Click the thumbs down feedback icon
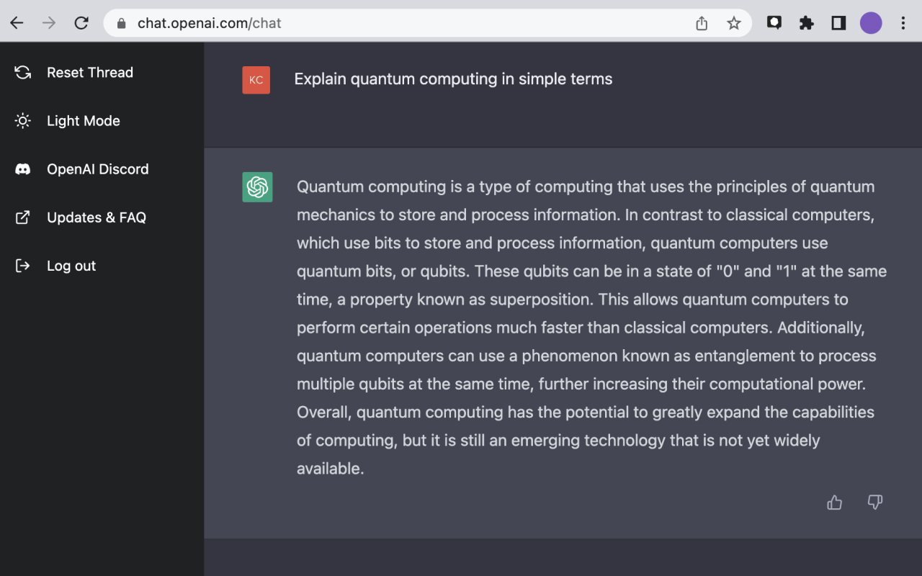This screenshot has height=576, width=922. 875,503
